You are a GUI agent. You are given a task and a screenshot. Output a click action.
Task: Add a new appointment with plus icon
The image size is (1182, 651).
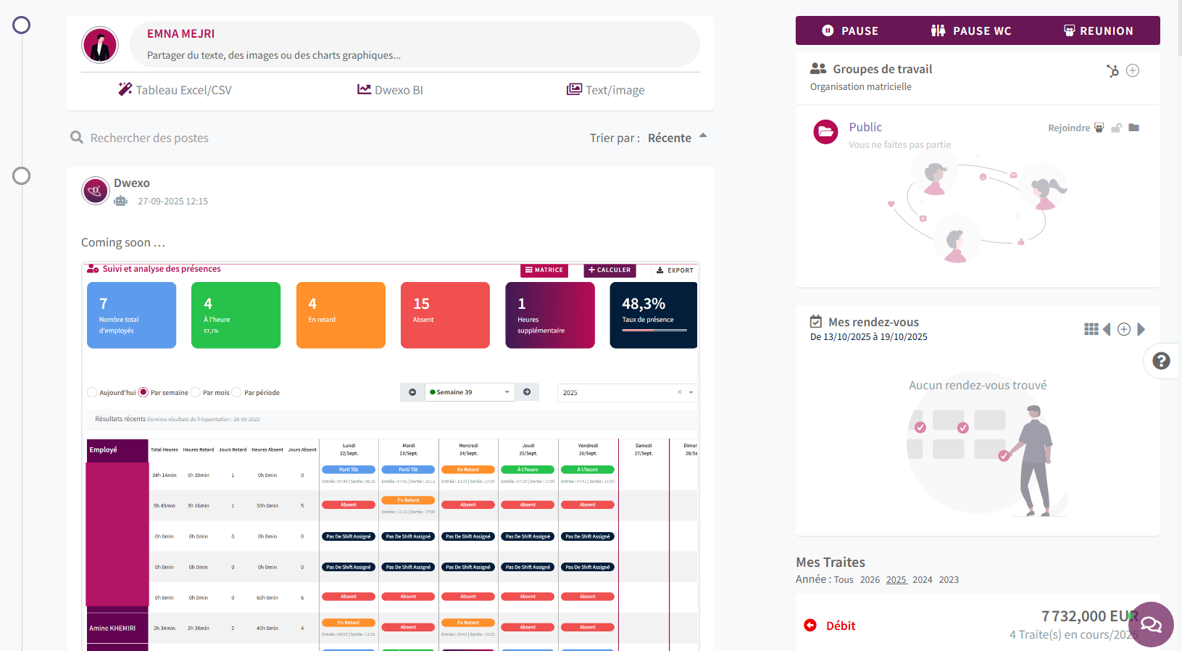[x=1124, y=329]
